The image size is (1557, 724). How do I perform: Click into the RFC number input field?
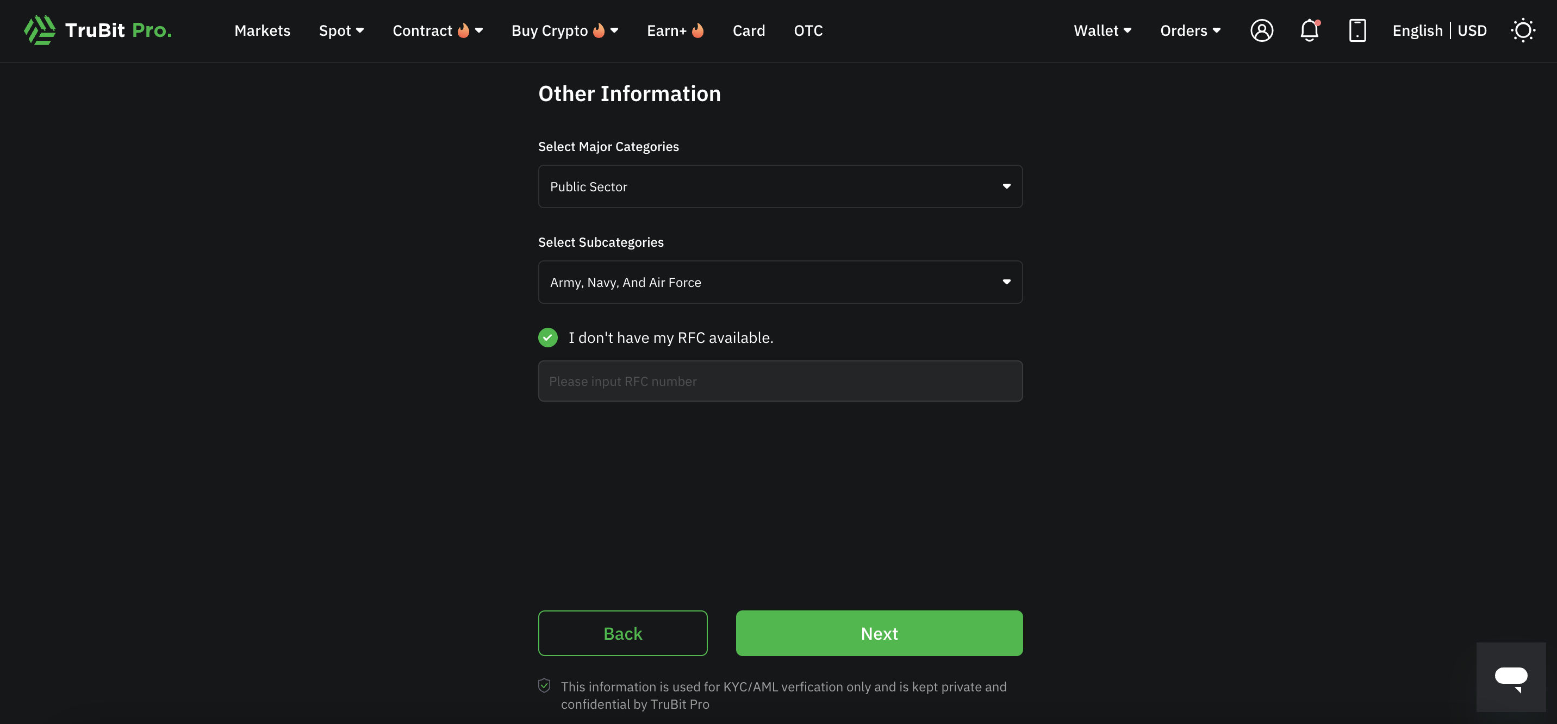780,380
